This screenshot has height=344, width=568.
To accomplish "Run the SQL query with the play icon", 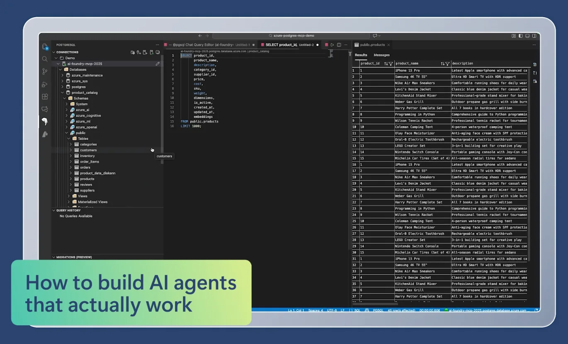I will (332, 44).
